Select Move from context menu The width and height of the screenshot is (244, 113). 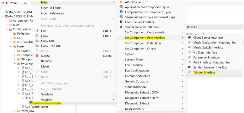[45, 67]
